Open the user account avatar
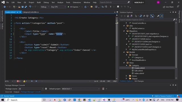The image size is (182, 102). (x=158, y=3)
